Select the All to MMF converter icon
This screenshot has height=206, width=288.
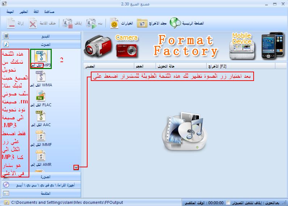coord(40,136)
